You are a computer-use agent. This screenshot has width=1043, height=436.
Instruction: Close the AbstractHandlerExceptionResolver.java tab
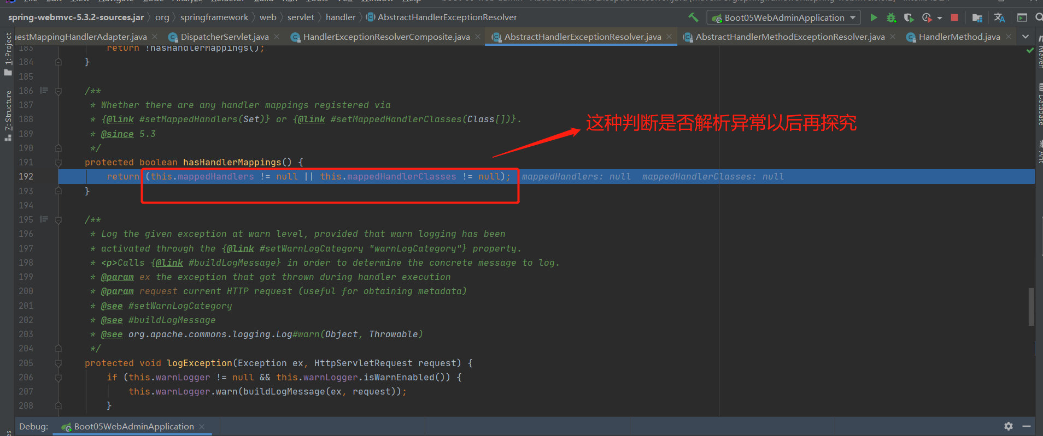pyautogui.click(x=669, y=37)
